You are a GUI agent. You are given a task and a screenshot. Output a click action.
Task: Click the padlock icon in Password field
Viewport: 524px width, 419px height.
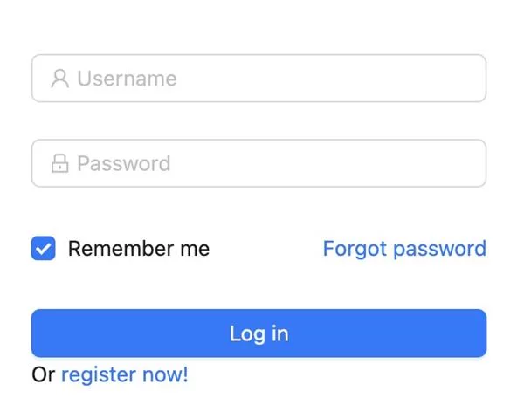point(59,163)
